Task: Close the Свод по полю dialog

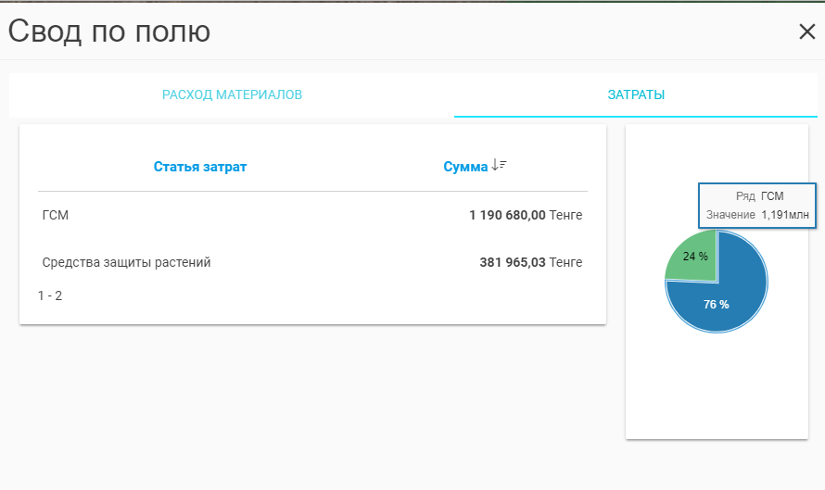Action: 806,31
